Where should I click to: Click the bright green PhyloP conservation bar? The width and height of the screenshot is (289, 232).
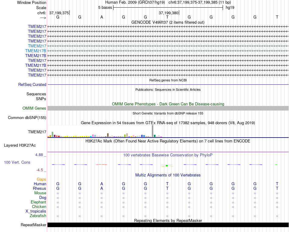click(167, 165)
